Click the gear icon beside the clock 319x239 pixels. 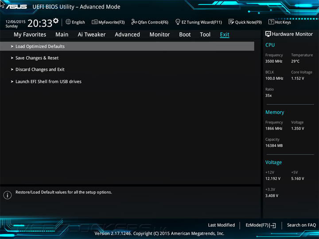[x=55, y=20]
